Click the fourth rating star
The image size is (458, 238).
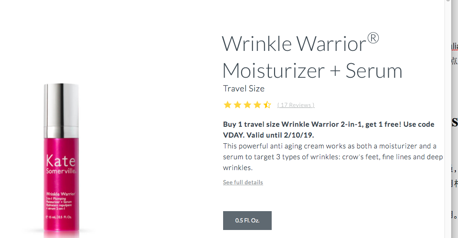point(257,105)
